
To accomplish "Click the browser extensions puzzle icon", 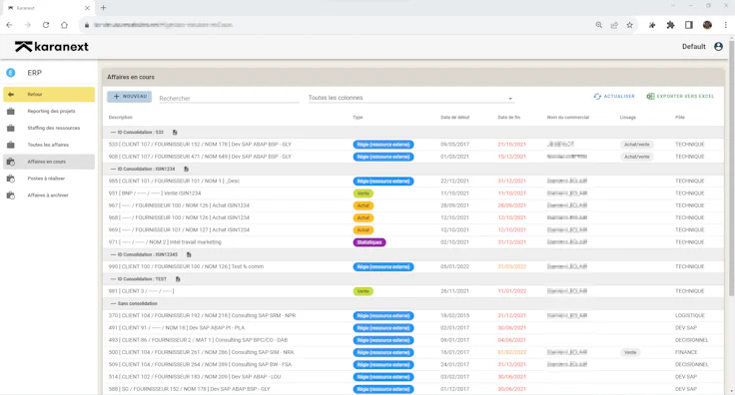I will (x=670, y=25).
